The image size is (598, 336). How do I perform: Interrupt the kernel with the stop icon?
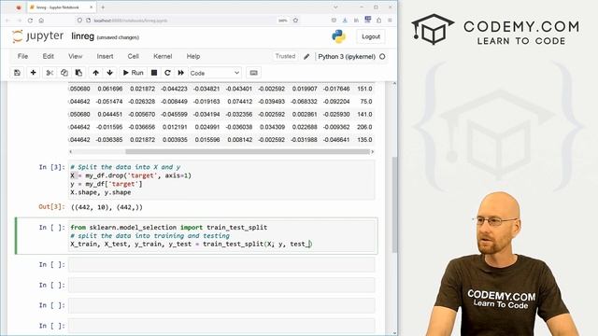pyautogui.click(x=154, y=73)
